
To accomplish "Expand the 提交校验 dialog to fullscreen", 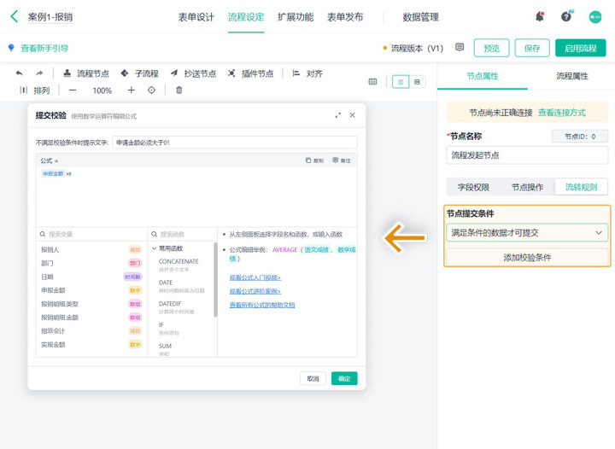I will coord(338,115).
